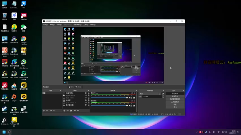
Task: Open the Windows Start button
Action: pos(4,132)
